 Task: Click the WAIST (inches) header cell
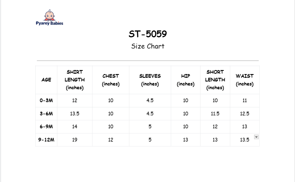point(245,80)
